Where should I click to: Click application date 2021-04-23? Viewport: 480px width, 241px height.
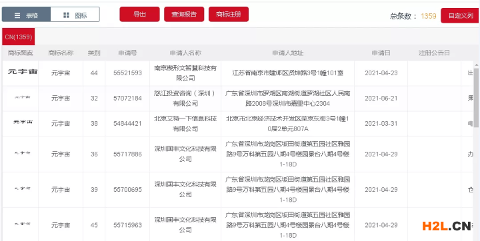381,73
